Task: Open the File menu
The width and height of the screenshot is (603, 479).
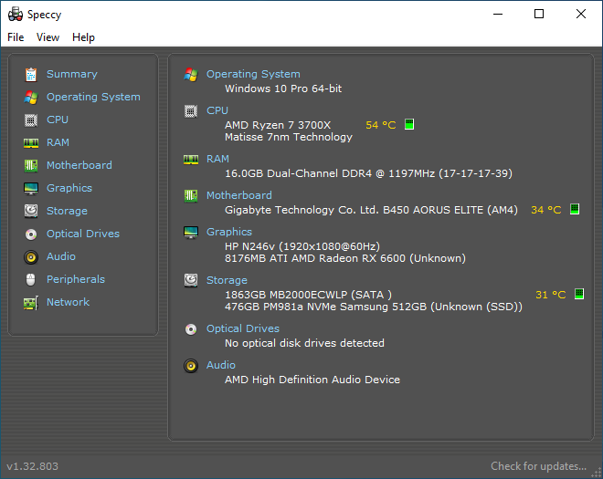Action: [x=16, y=37]
